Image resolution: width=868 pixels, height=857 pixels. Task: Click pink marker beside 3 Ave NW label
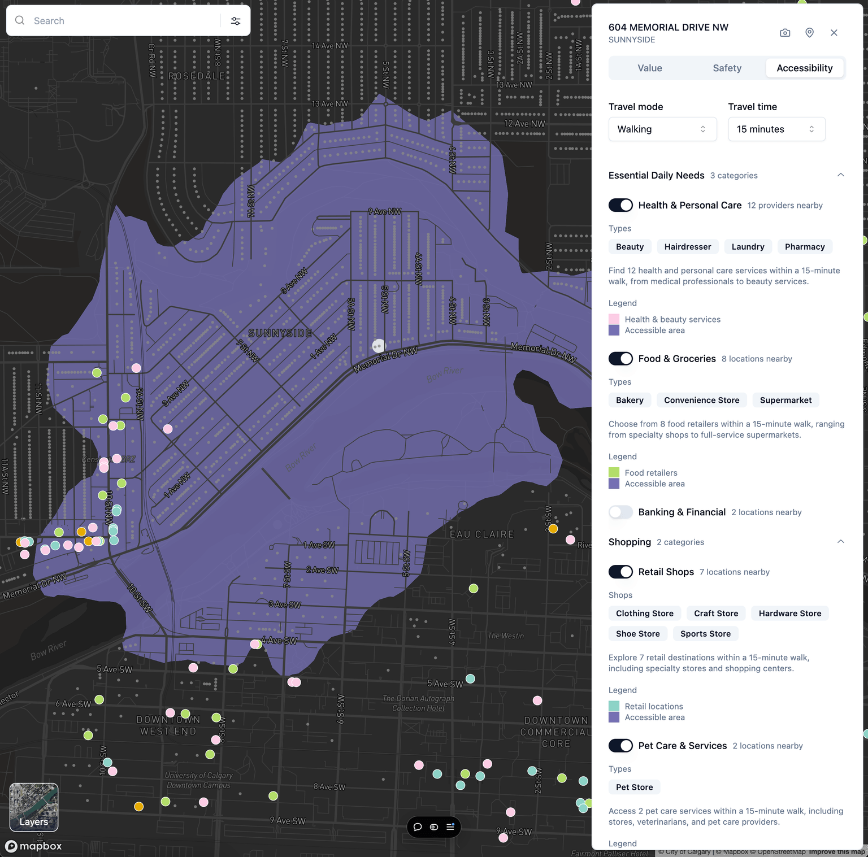tap(168, 429)
